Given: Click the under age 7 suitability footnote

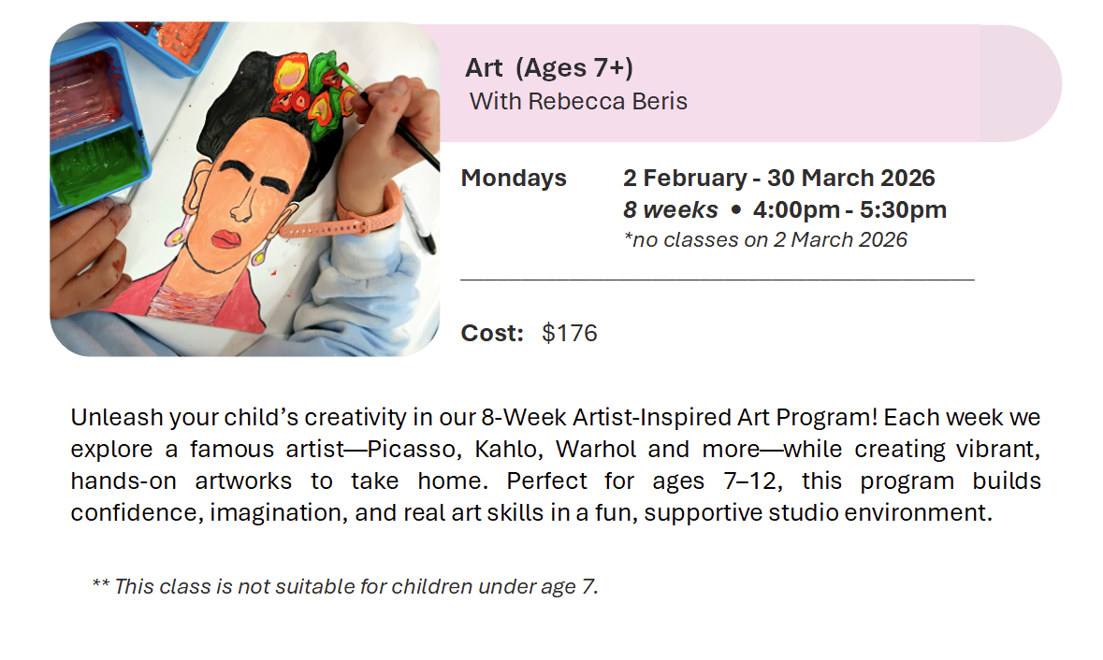Looking at the screenshot, I should [x=345, y=587].
